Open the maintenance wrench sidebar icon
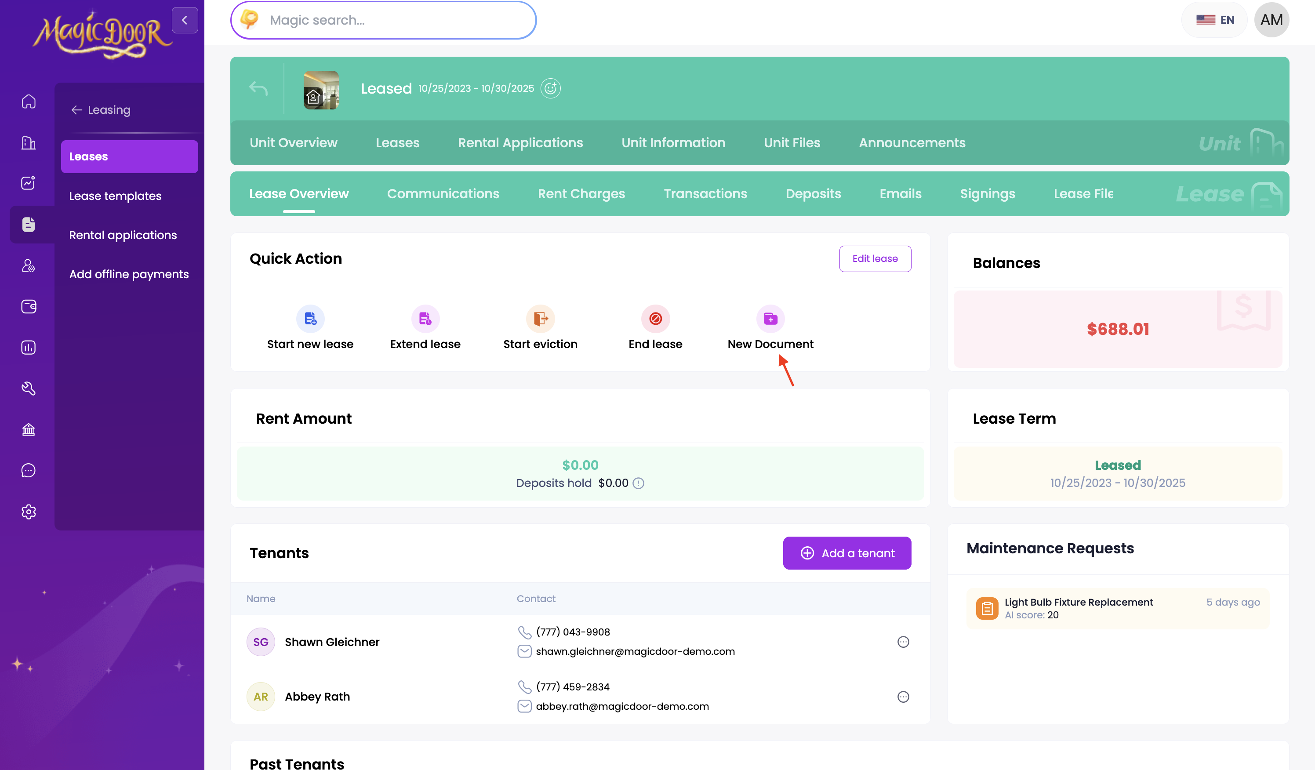Image resolution: width=1315 pixels, height=770 pixels. click(x=28, y=388)
